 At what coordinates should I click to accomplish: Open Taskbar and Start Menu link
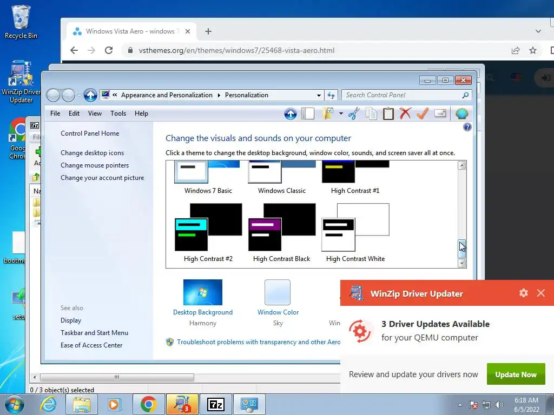point(94,333)
